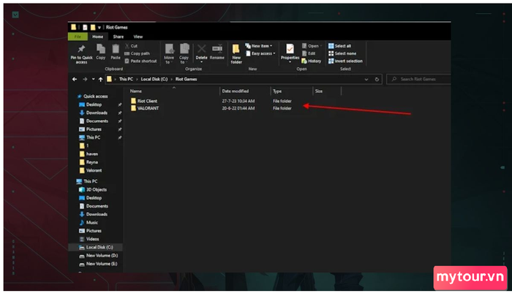Open Pictures under Quick access
The width and height of the screenshot is (512, 296).
90,129
